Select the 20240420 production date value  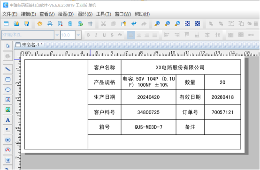pyautogui.click(x=148, y=97)
